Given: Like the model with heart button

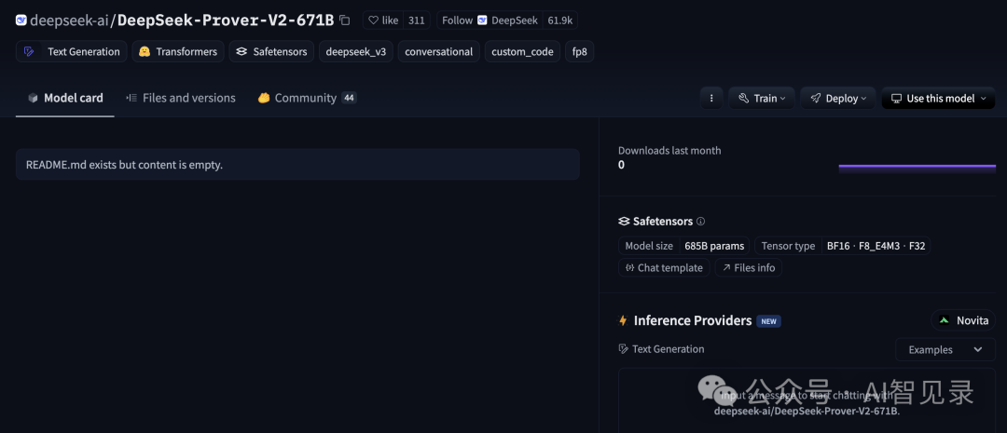Looking at the screenshot, I should coord(383,20).
